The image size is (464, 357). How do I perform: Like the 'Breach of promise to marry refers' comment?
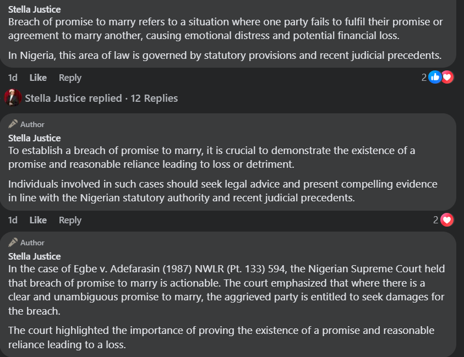pos(38,78)
